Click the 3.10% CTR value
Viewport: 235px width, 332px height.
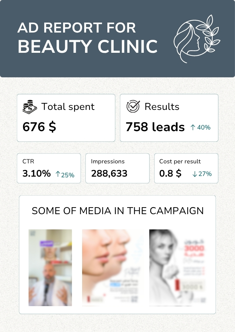click(x=37, y=173)
